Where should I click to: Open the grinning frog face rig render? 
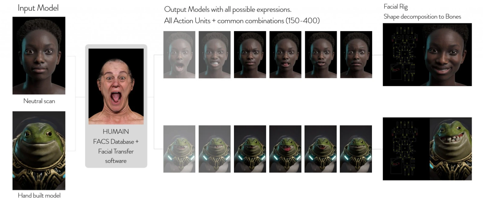pos(450,149)
